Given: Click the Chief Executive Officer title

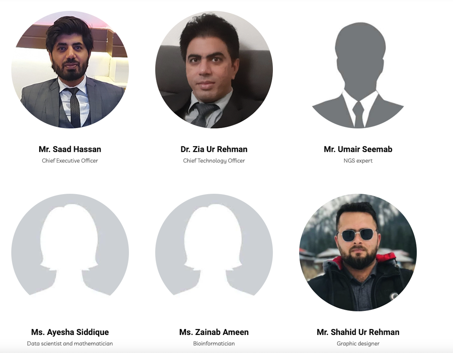Looking at the screenshot, I should tap(70, 161).
